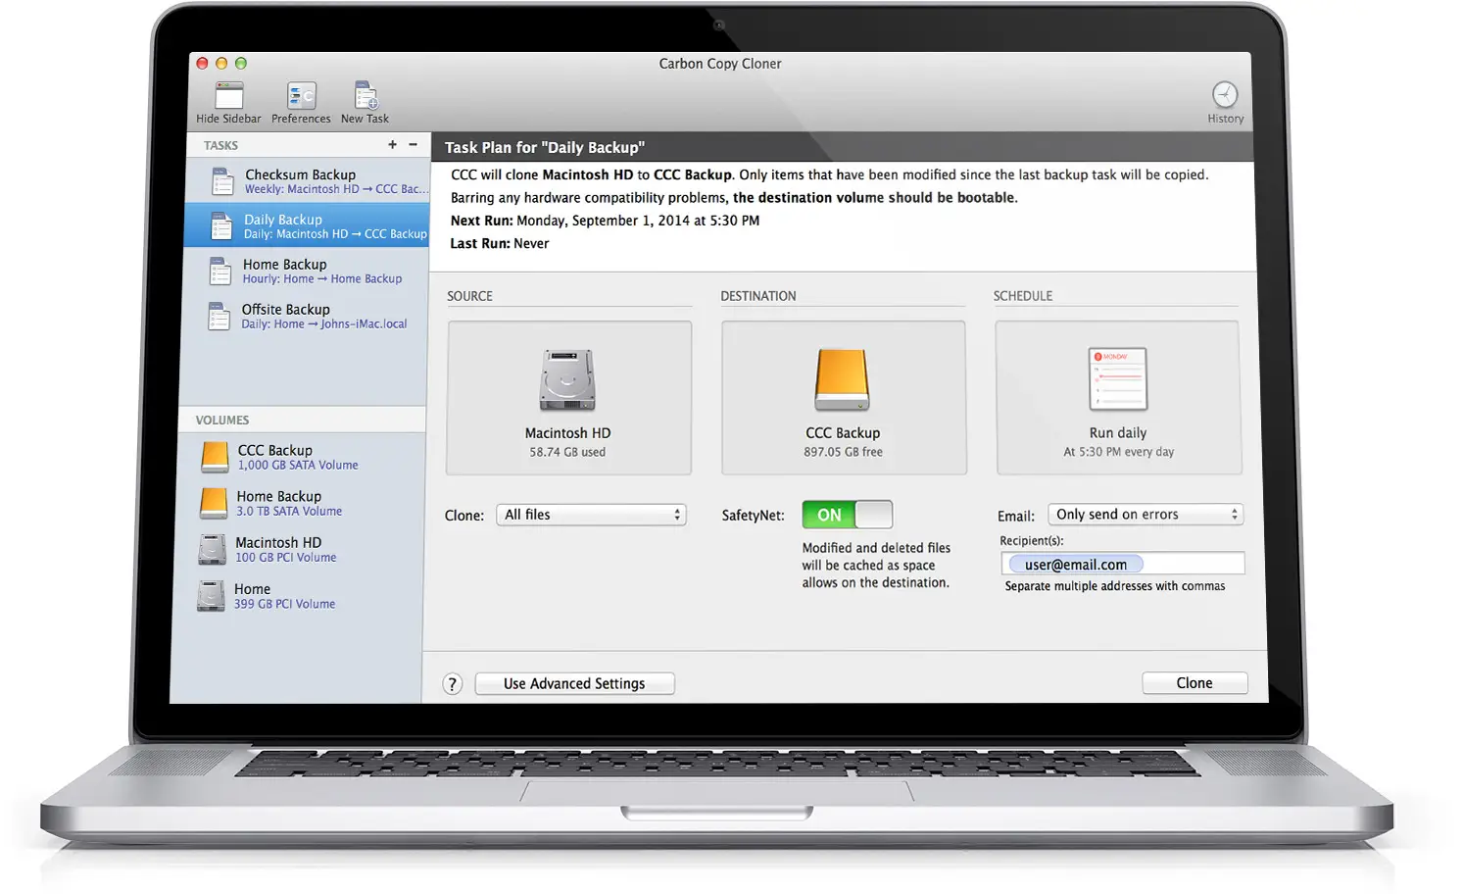Select the Home Backup task icon
1462x894 pixels.
(x=220, y=272)
